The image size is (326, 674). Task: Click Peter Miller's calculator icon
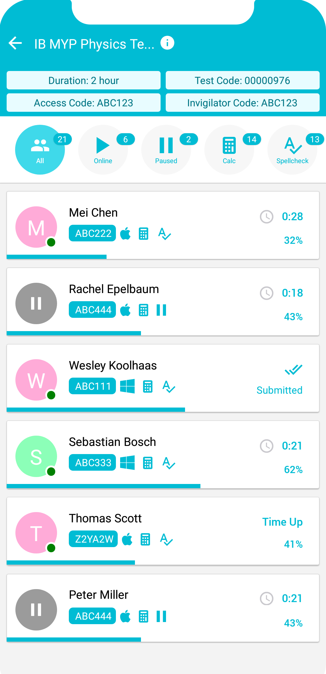(143, 616)
